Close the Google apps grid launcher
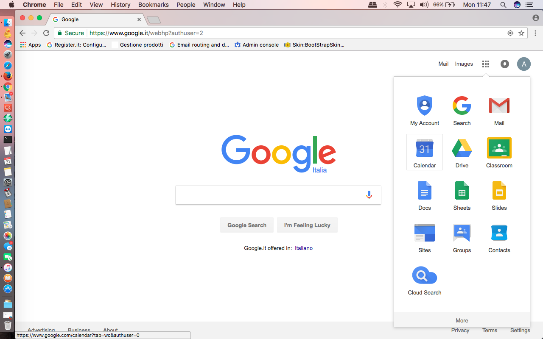 tap(486, 64)
